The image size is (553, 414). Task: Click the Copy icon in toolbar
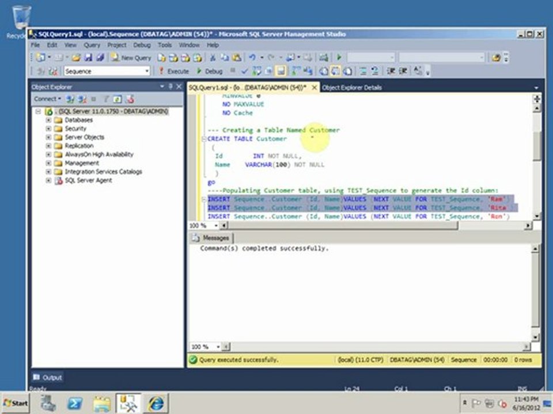coord(224,57)
